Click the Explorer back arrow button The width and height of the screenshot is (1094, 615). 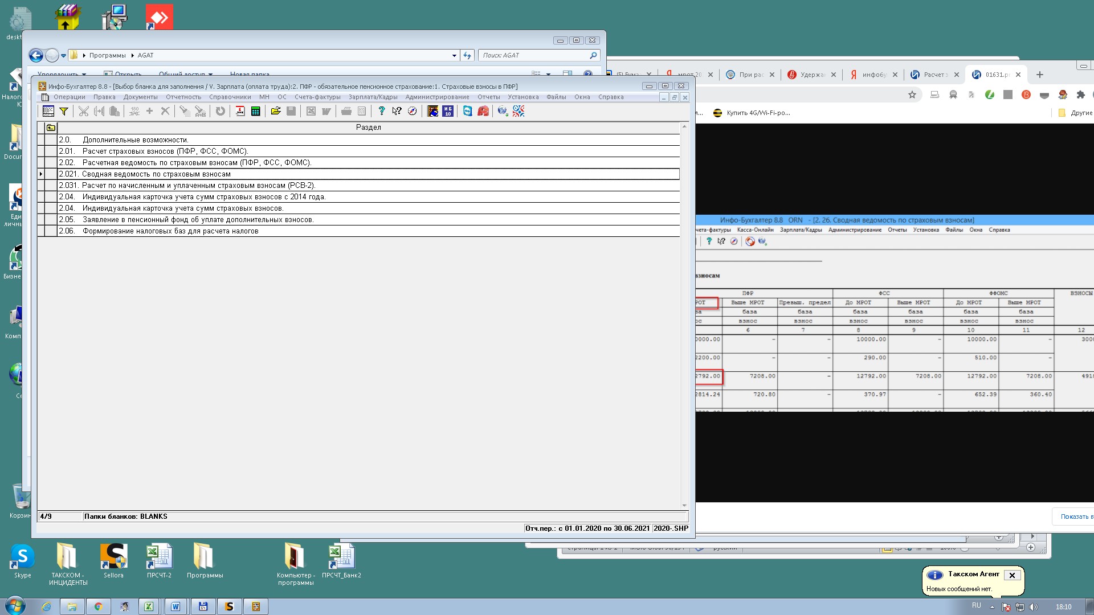click(x=36, y=55)
